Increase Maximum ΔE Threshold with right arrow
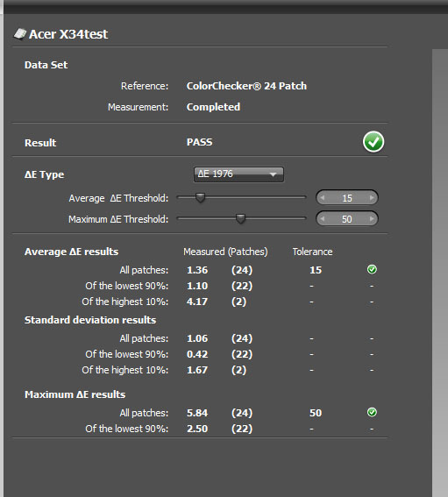The height and width of the screenshot is (497, 448). pos(372,219)
